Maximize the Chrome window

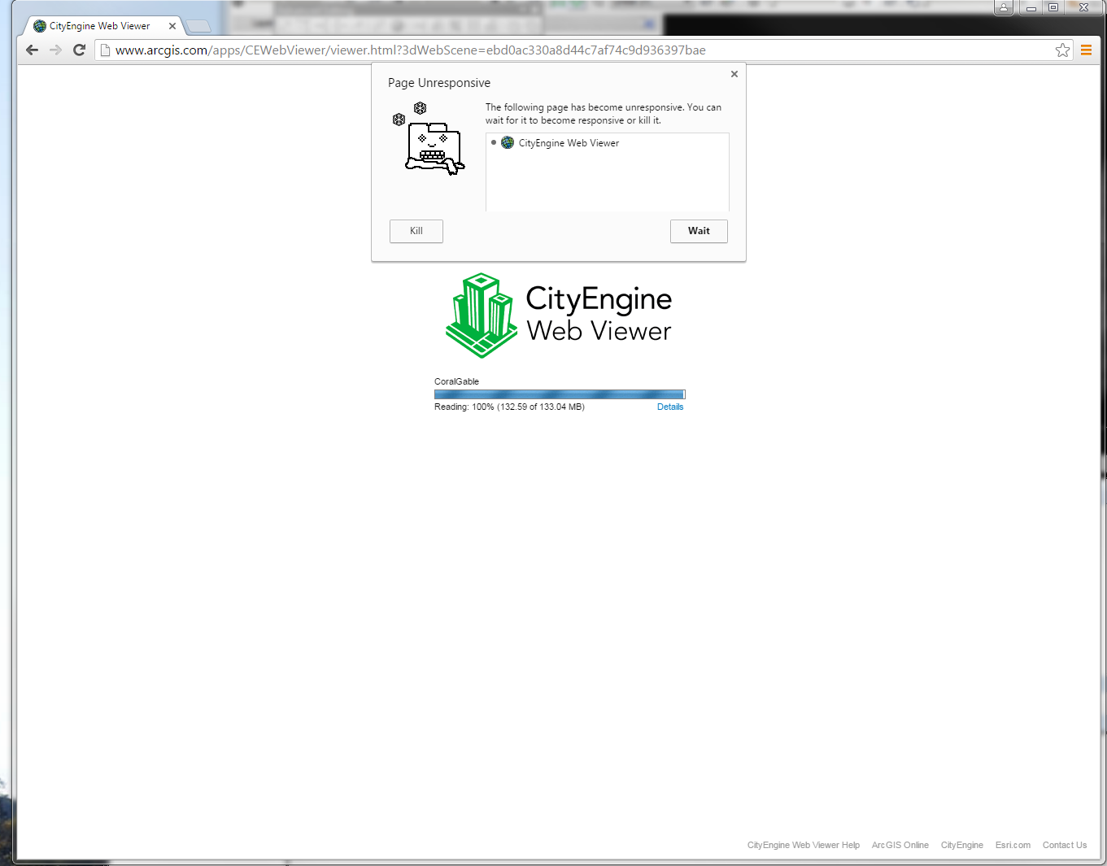pos(1053,7)
